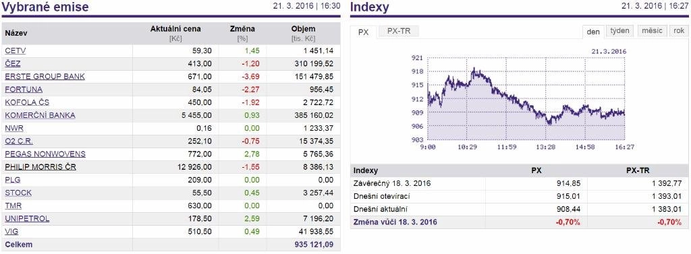Viewport: 691px width, 254px height.
Task: Show the týden chart period
Action: [620, 31]
